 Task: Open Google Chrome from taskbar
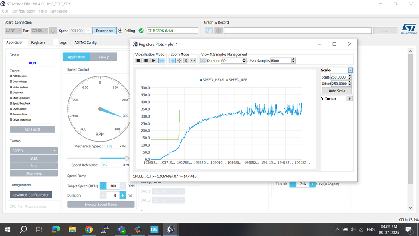point(89,230)
